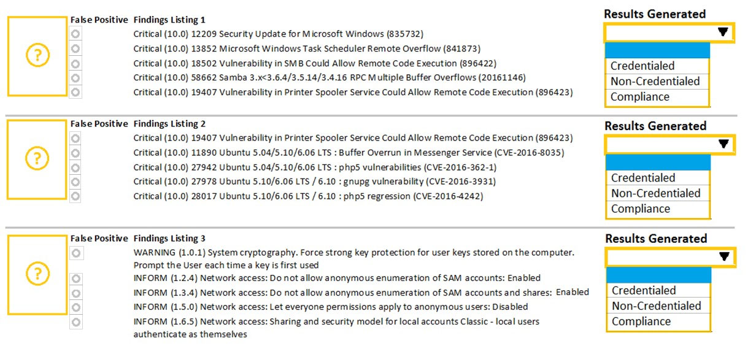Click Ubuntu Buffer Overrun in Messenger Service finding
The height and width of the screenshot is (346, 748).
point(349,152)
